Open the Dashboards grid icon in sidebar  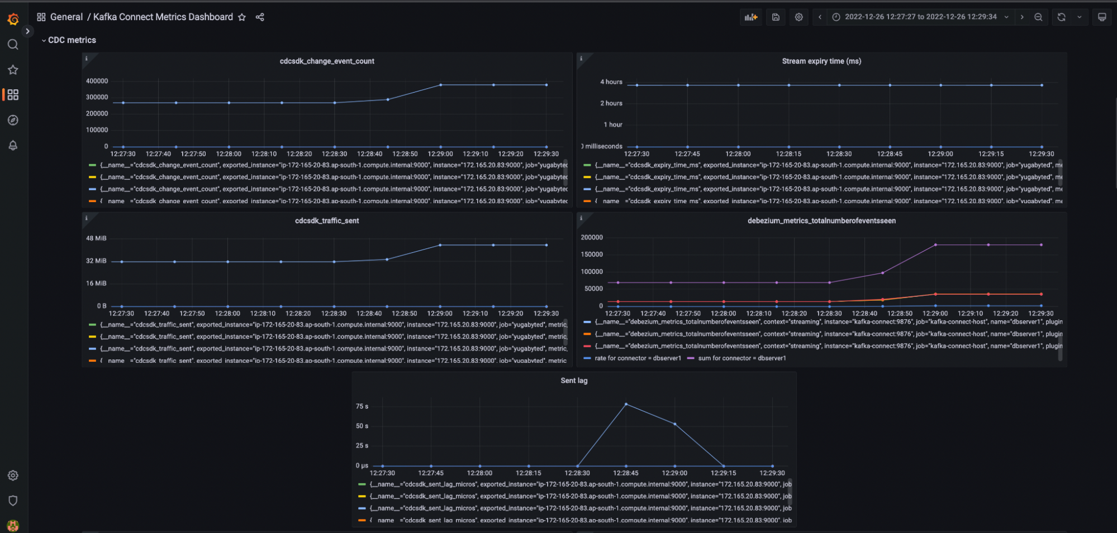(x=13, y=95)
